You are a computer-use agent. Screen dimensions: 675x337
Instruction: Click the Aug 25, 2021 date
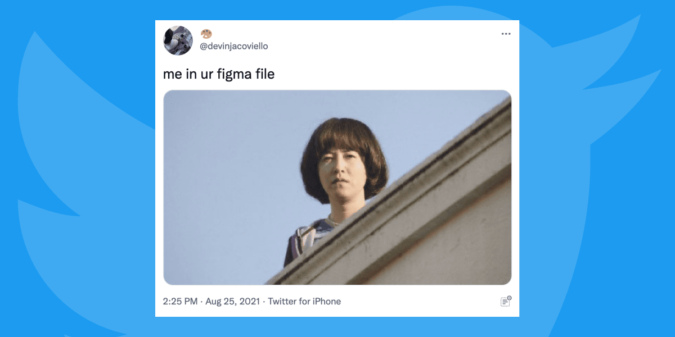pyautogui.click(x=233, y=302)
